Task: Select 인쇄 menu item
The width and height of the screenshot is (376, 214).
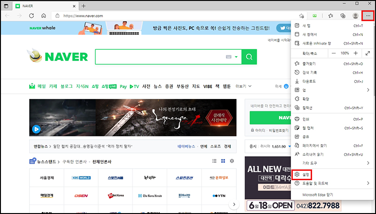Action: [x=333, y=119]
